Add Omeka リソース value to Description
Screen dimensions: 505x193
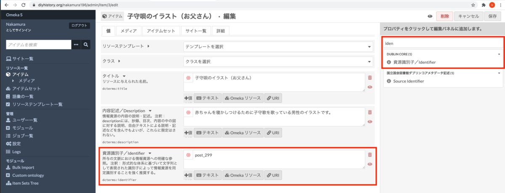[x=242, y=133]
